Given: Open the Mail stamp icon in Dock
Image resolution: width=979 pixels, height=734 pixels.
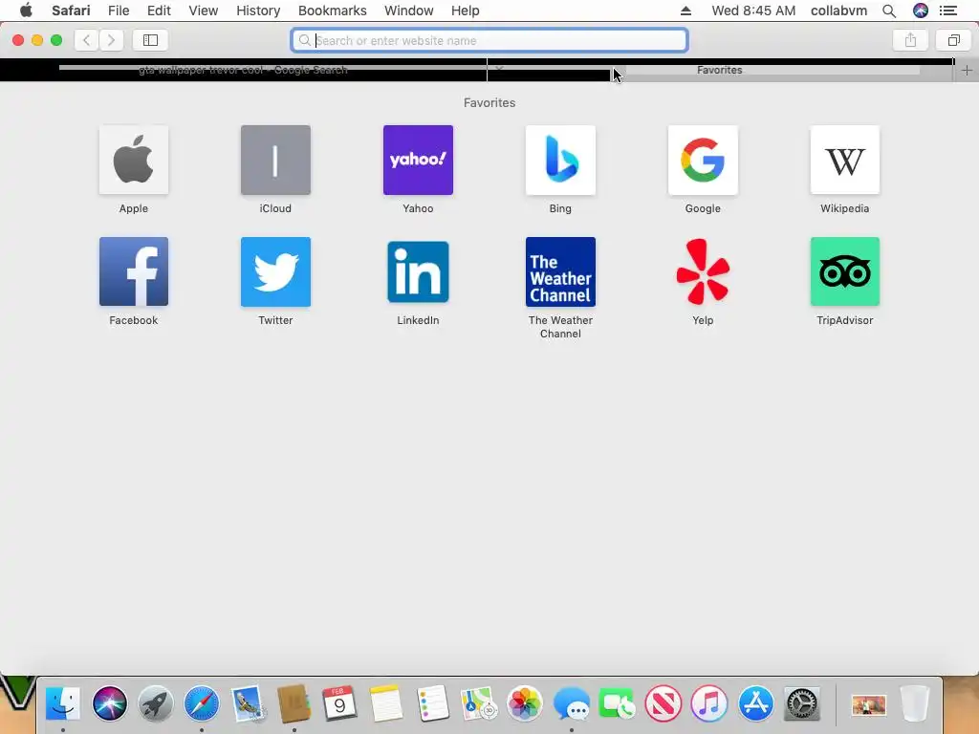Looking at the screenshot, I should point(248,703).
